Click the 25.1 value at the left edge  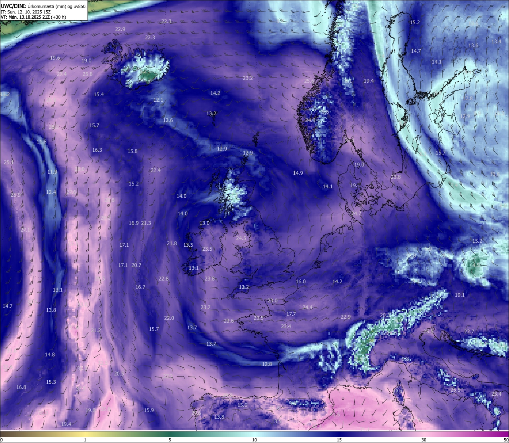(9, 162)
